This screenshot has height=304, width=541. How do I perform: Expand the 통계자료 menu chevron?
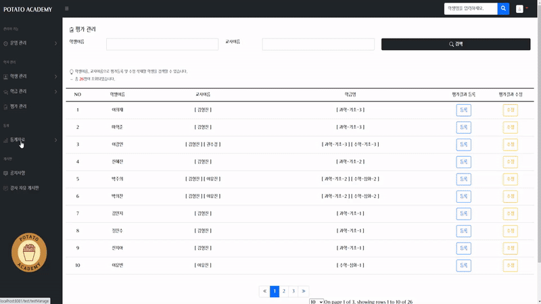pyautogui.click(x=55, y=141)
